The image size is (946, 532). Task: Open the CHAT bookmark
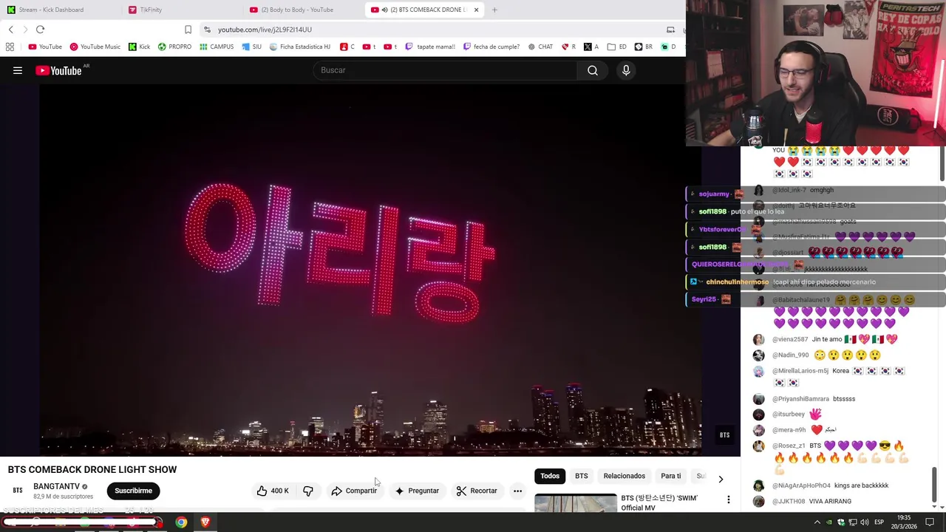click(540, 47)
